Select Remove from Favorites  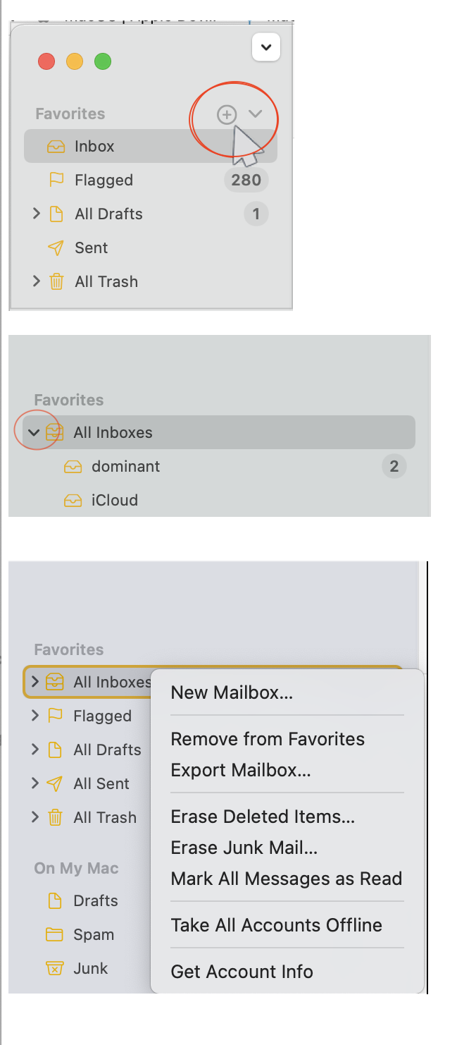click(268, 739)
